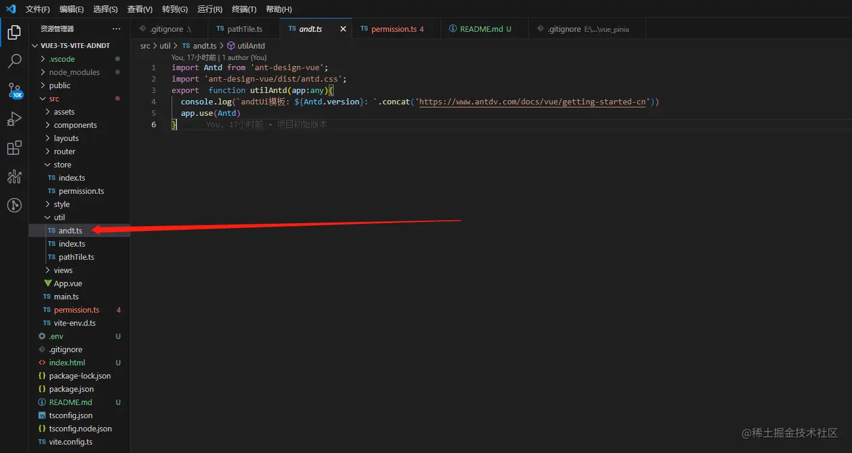
Task: Open the 编辑(E) menu
Action: click(72, 9)
